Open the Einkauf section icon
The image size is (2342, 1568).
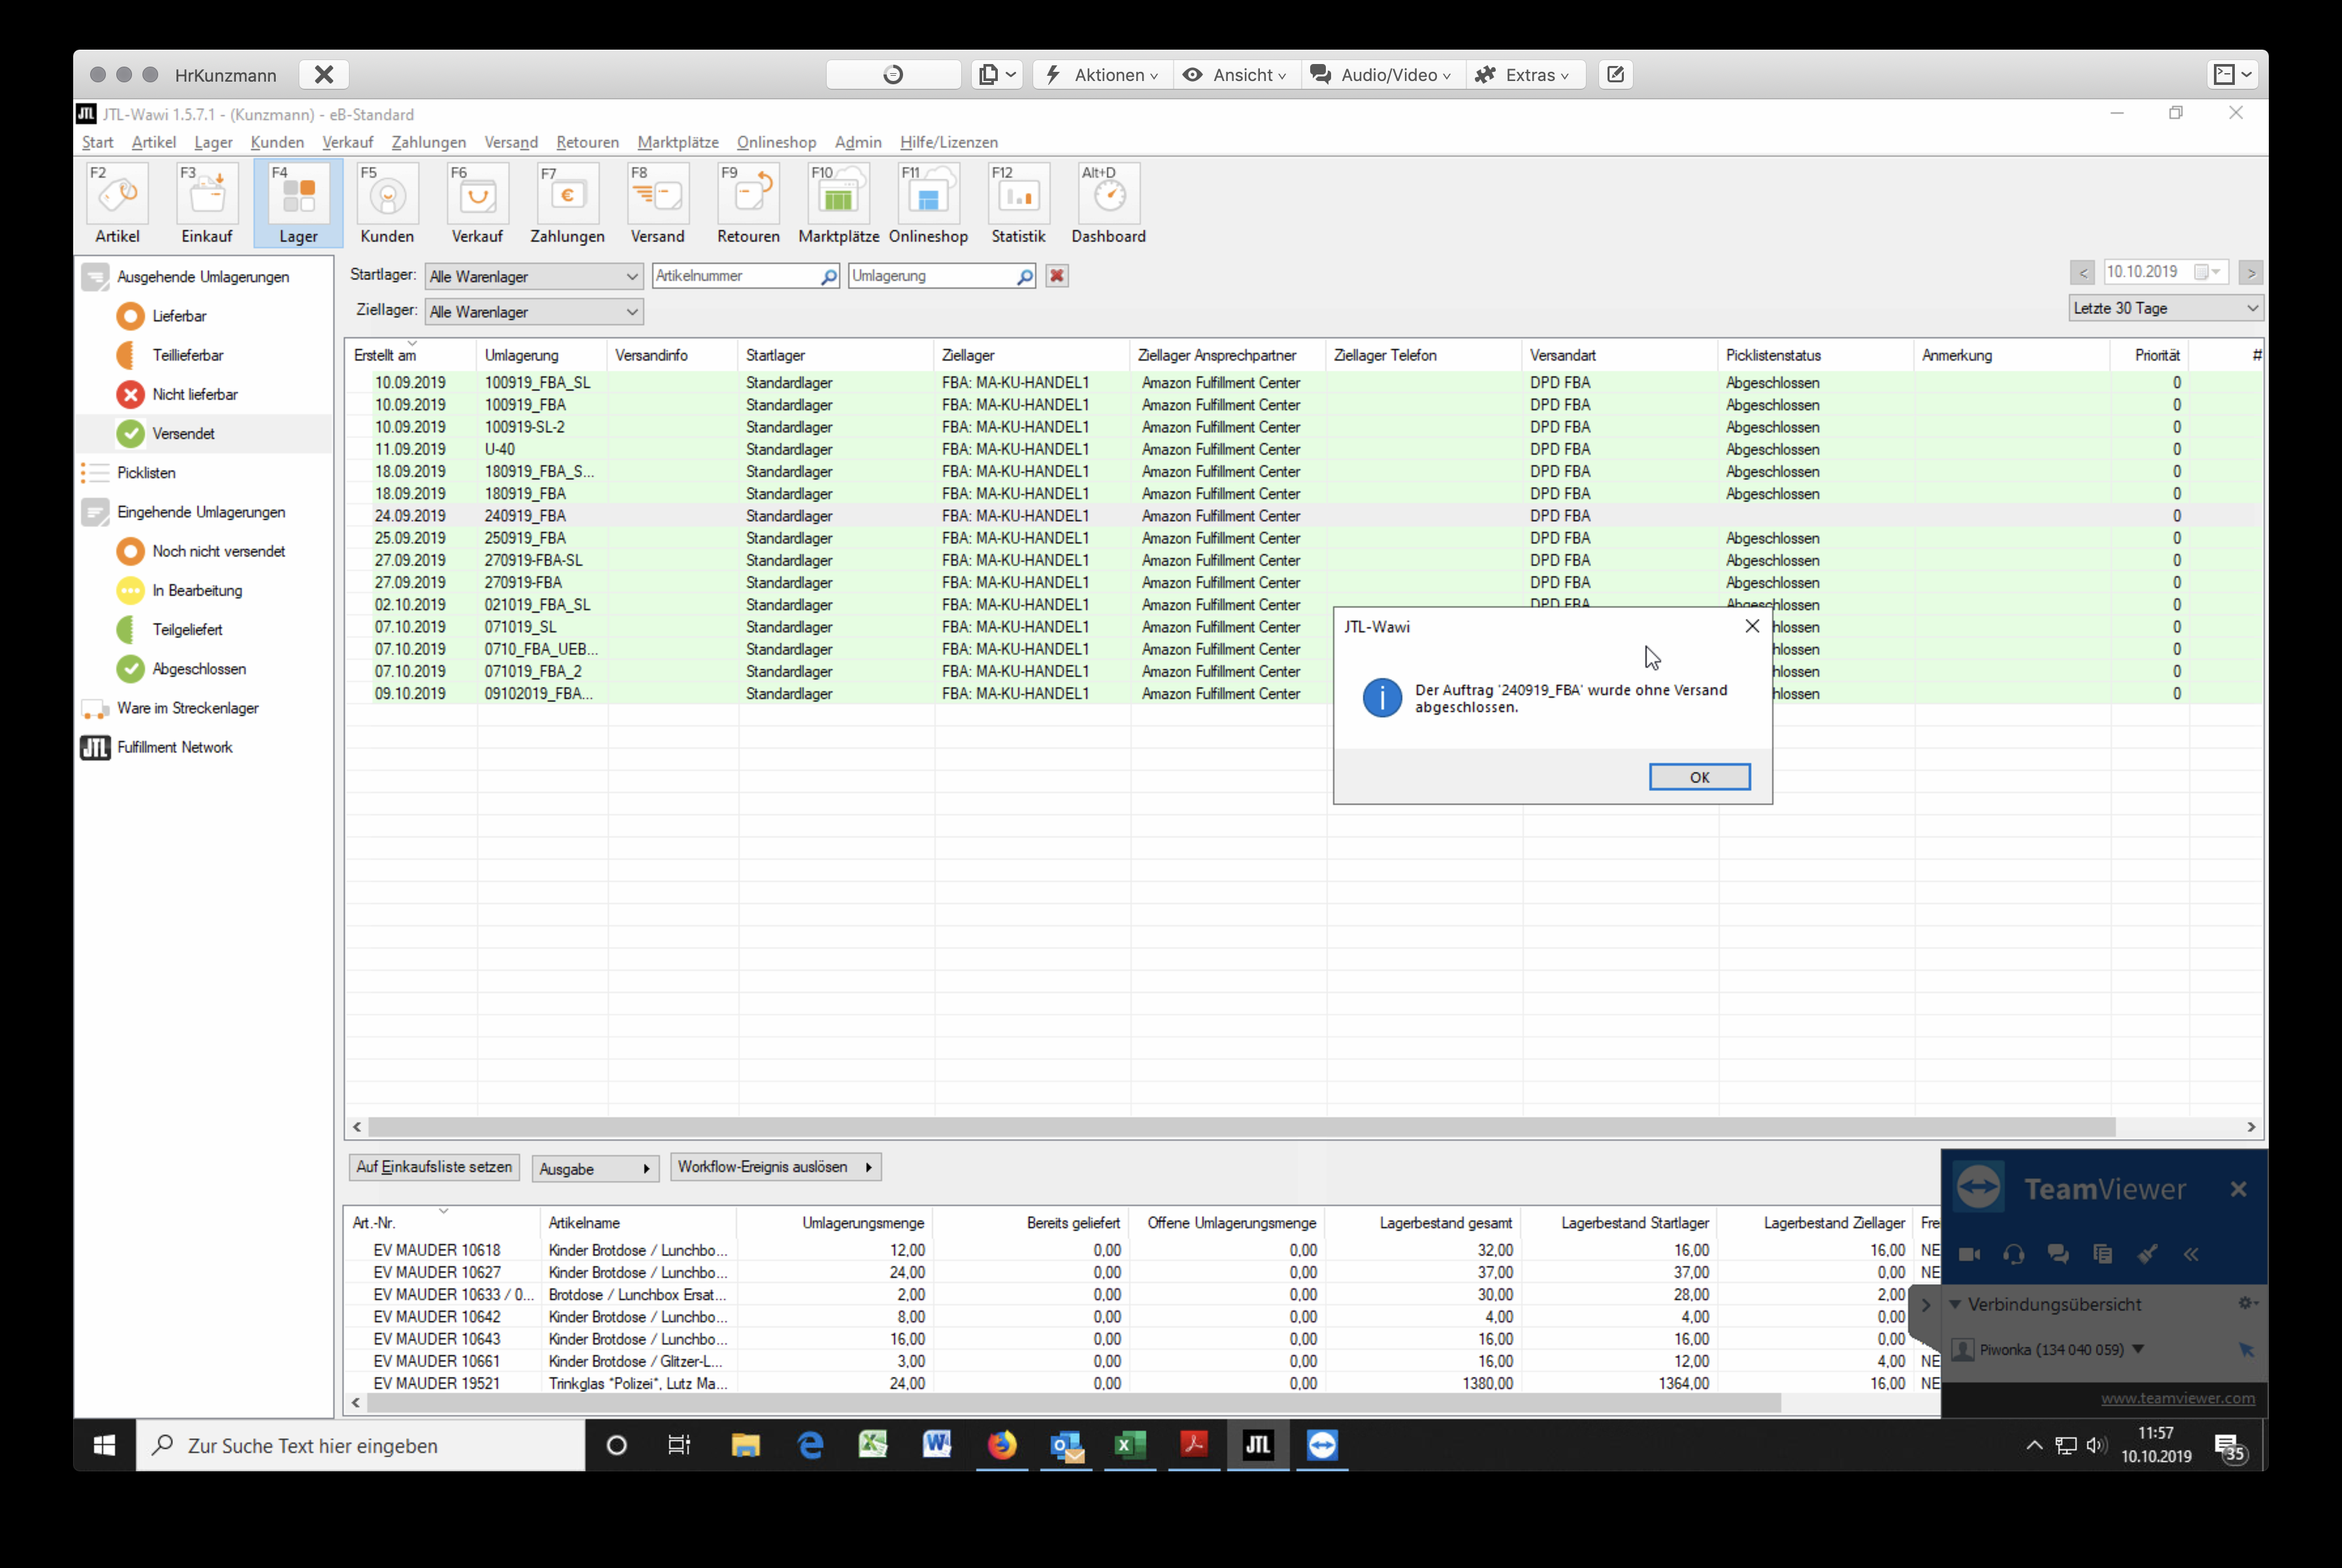[207, 204]
